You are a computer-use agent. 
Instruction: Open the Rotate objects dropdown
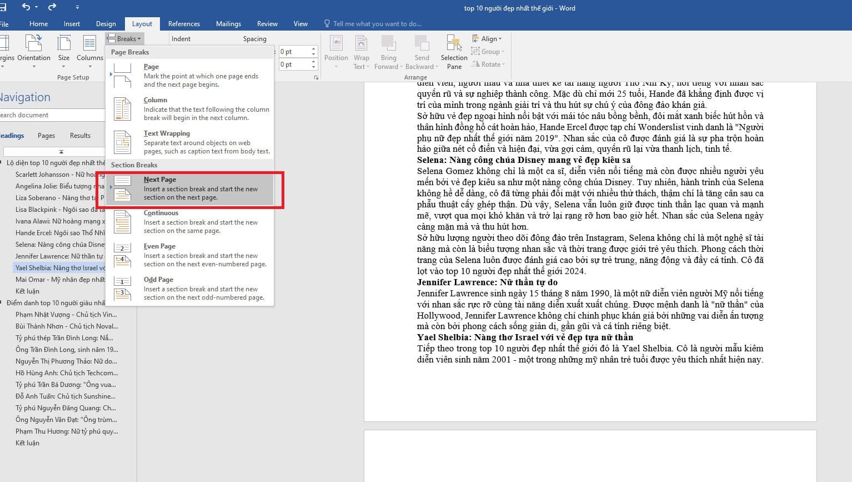(488, 64)
